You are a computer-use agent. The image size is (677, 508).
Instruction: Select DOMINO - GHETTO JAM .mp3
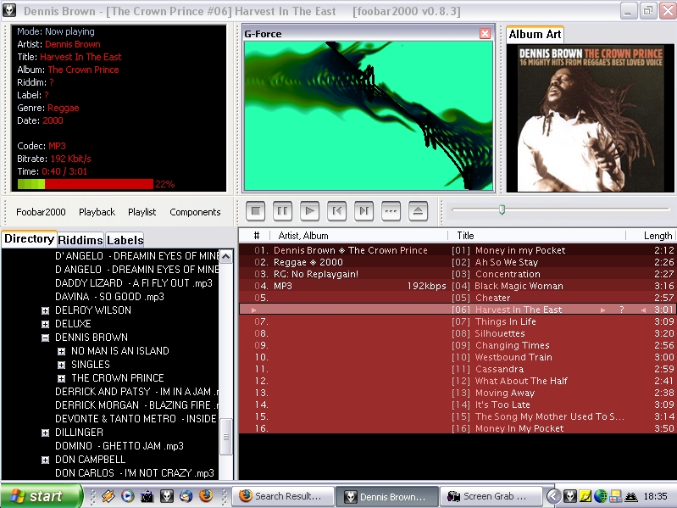tap(119, 446)
